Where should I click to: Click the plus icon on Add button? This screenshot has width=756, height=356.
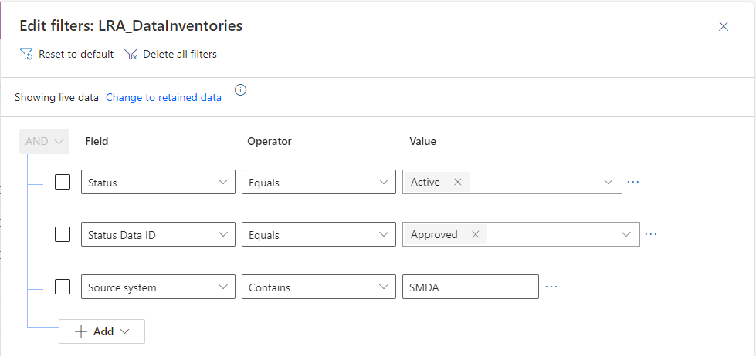coord(81,331)
